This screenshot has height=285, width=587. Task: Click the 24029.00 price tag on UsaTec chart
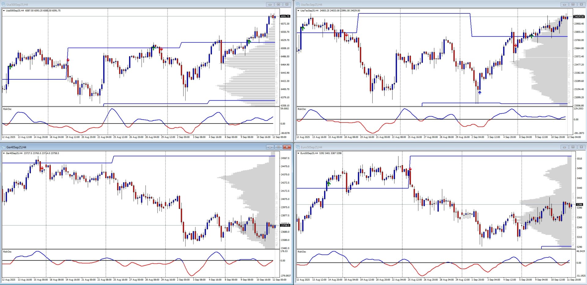(579, 17)
